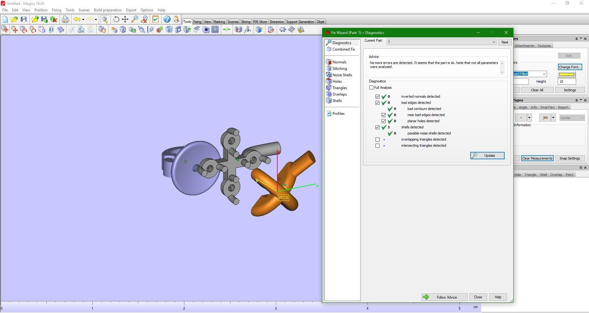Select the Pan view four-arrow tool
Viewport: 589px width, 313px height.
click(x=125, y=19)
